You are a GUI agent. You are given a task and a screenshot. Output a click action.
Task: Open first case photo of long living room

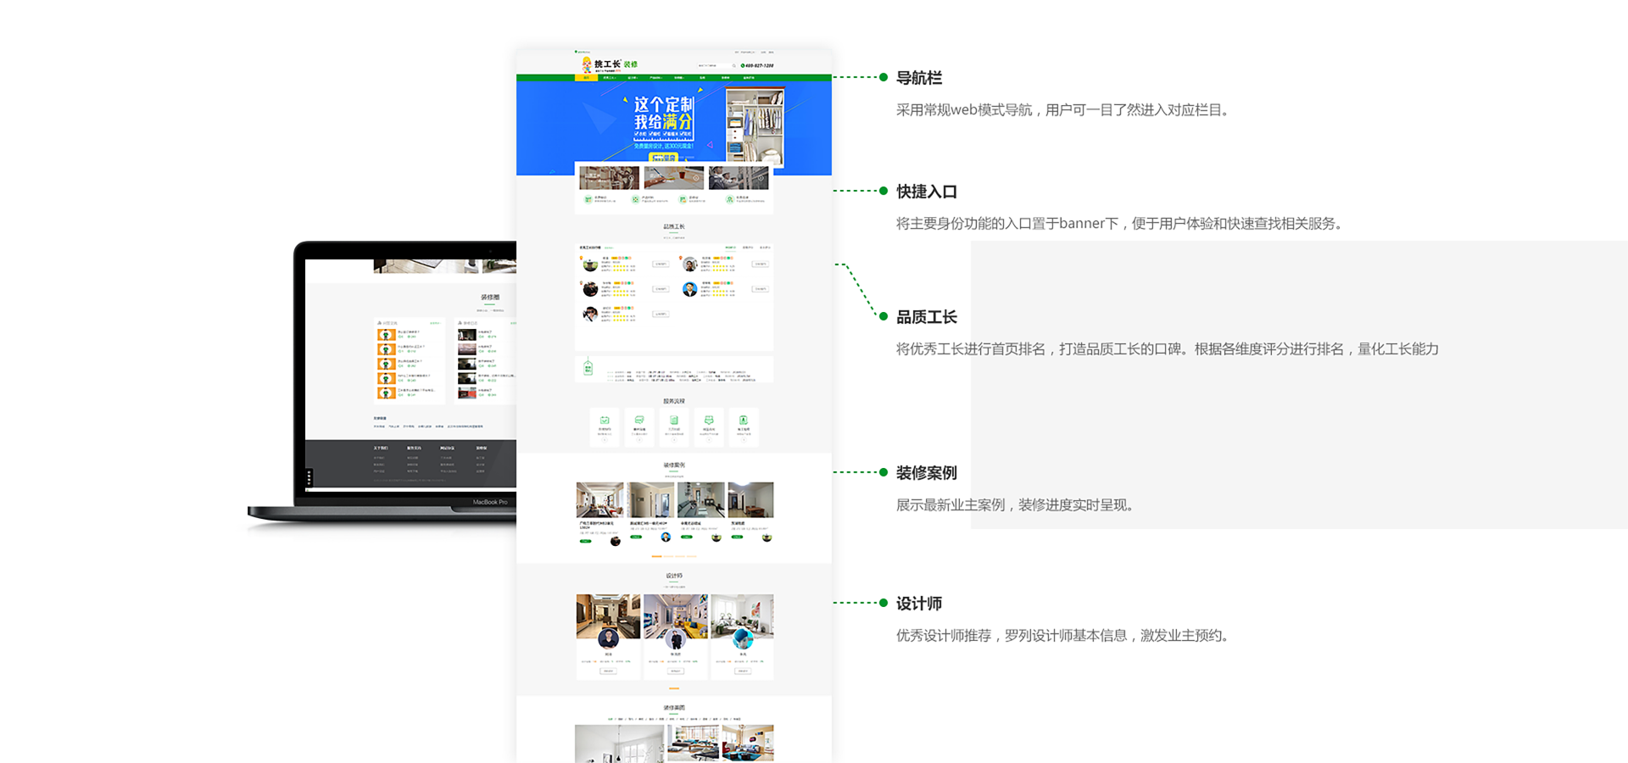pyautogui.click(x=599, y=500)
